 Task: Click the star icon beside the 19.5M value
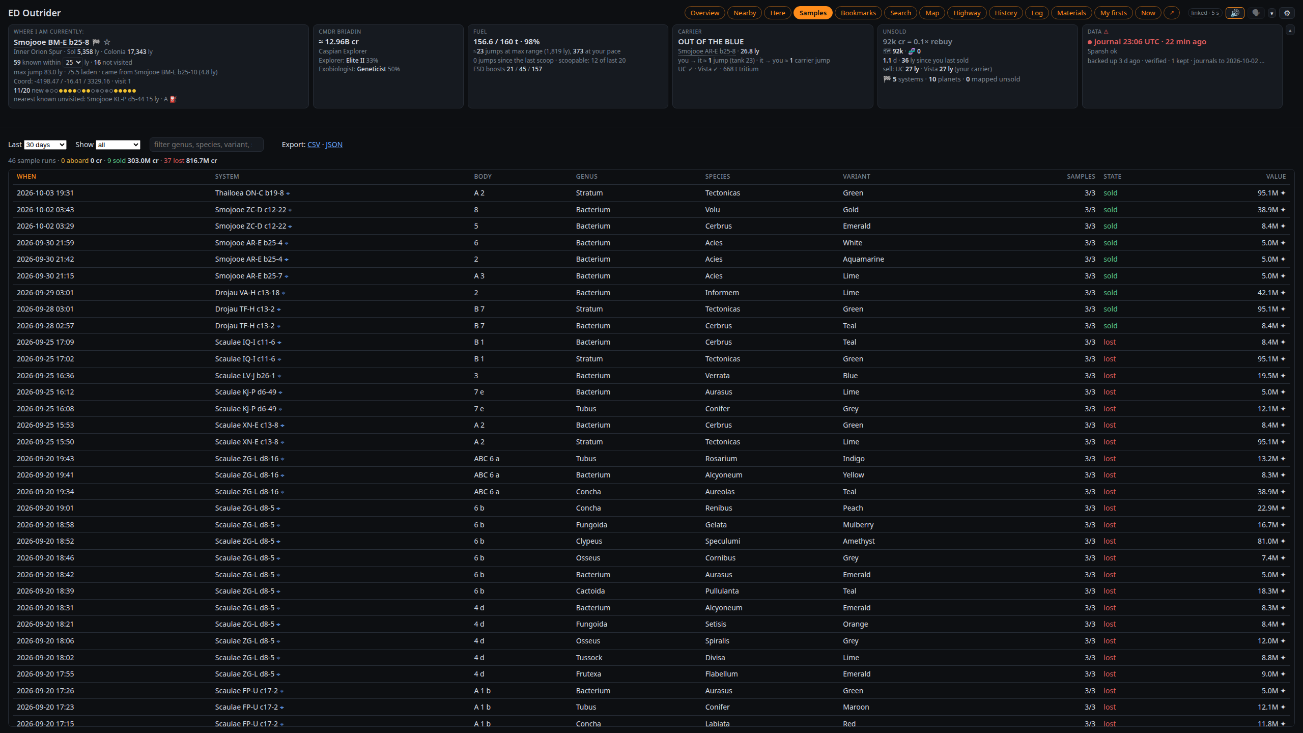point(1283,376)
